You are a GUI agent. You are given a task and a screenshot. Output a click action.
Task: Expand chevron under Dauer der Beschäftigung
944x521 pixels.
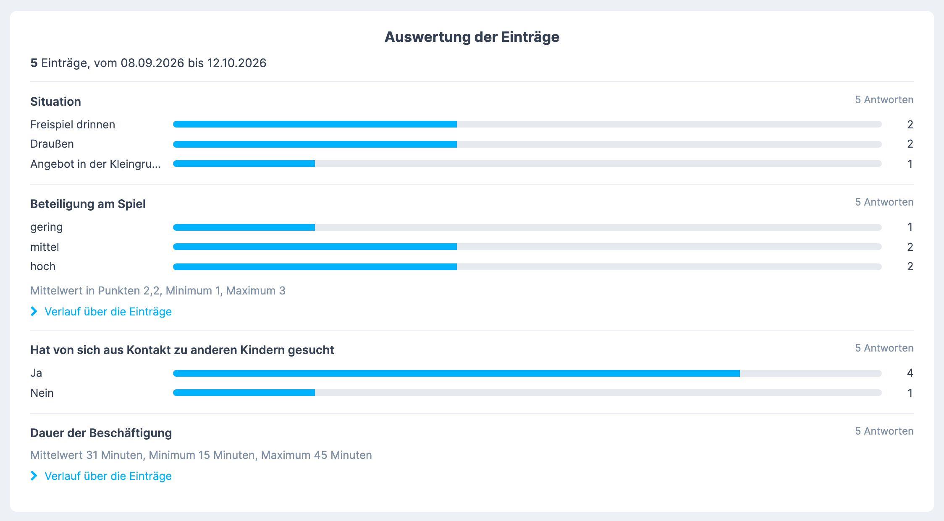(x=34, y=476)
